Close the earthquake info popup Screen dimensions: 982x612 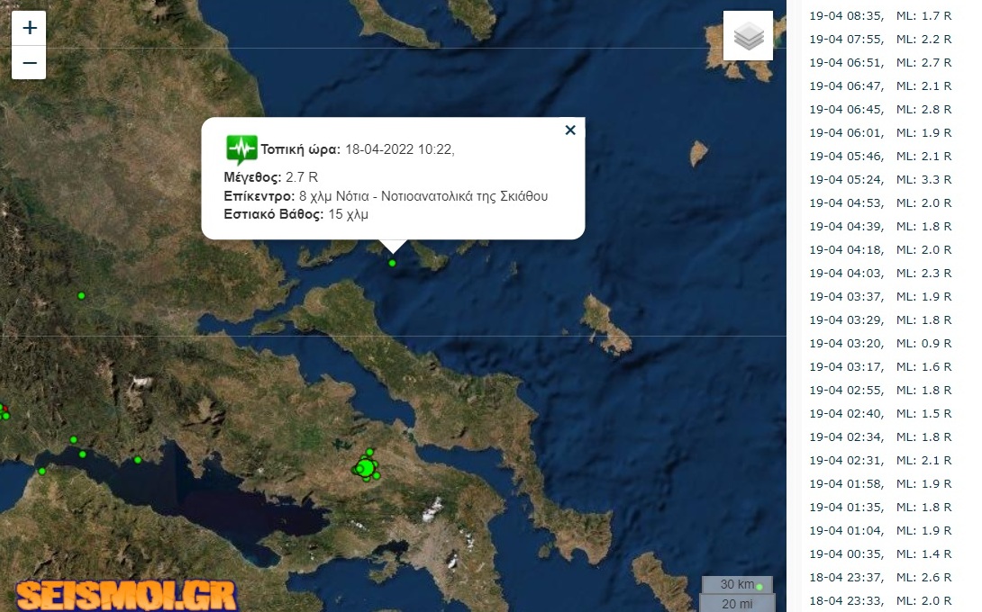click(570, 130)
